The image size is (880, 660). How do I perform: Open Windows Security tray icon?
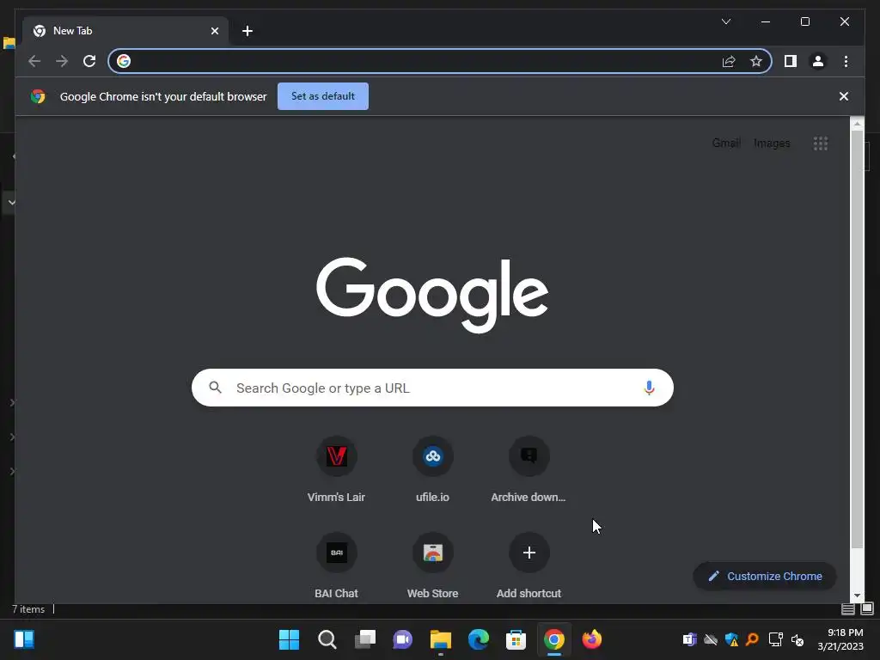click(x=731, y=639)
